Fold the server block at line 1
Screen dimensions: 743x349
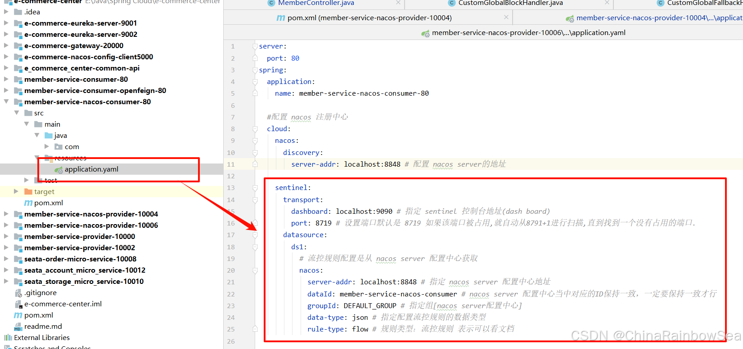(255, 46)
